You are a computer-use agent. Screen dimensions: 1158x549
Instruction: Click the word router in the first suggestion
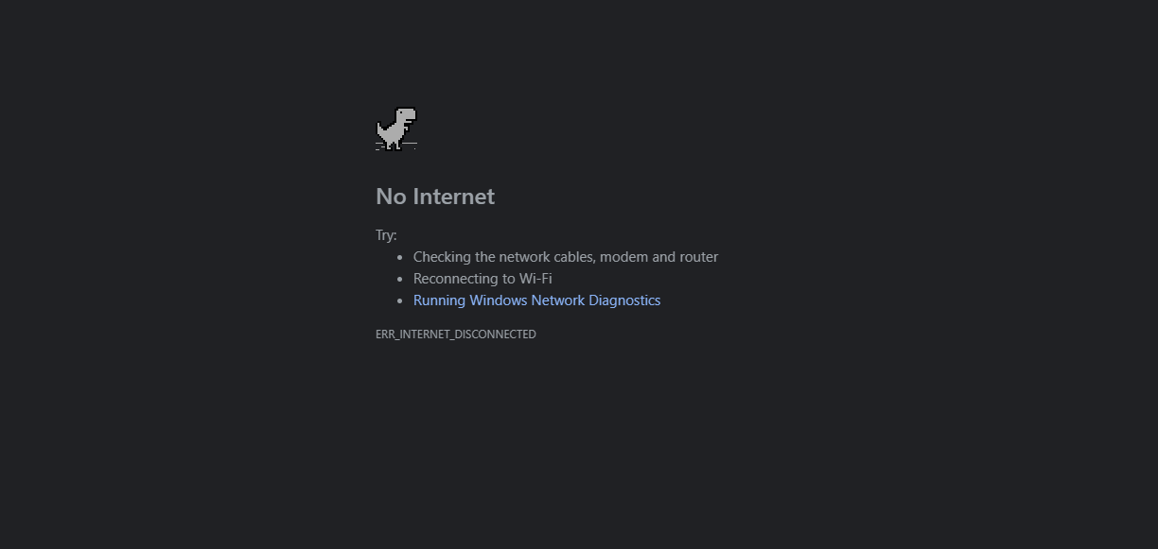point(699,257)
